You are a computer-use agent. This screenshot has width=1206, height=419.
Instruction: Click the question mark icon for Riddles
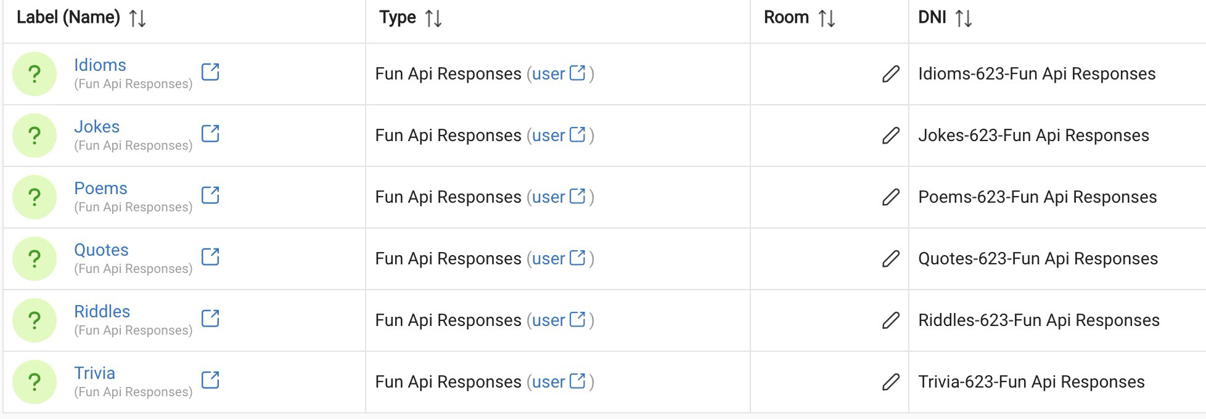35,320
